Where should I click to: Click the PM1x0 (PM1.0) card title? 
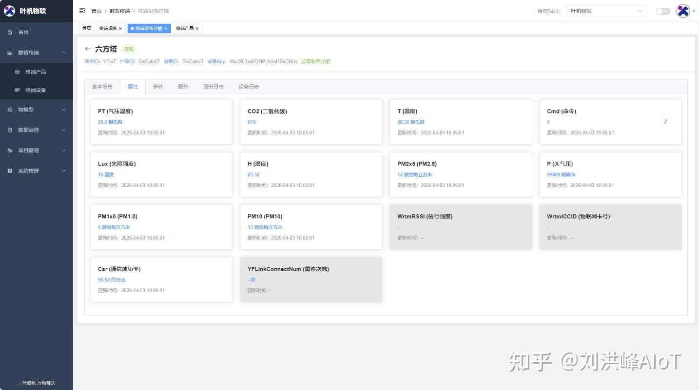pyautogui.click(x=117, y=217)
